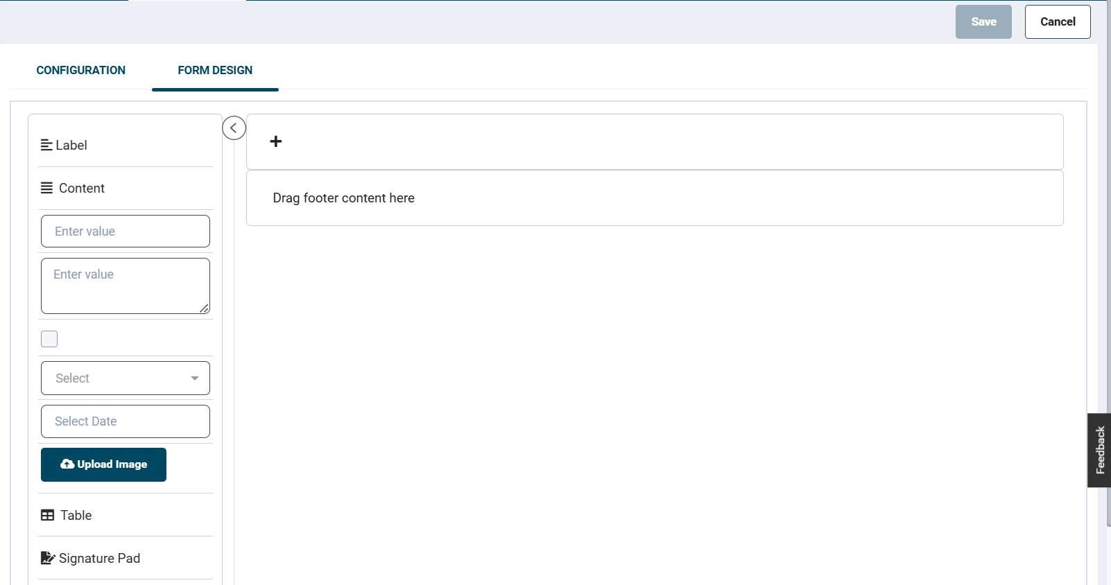This screenshot has width=1111, height=585.
Task: Switch to the Configuration tab
Action: (80, 70)
